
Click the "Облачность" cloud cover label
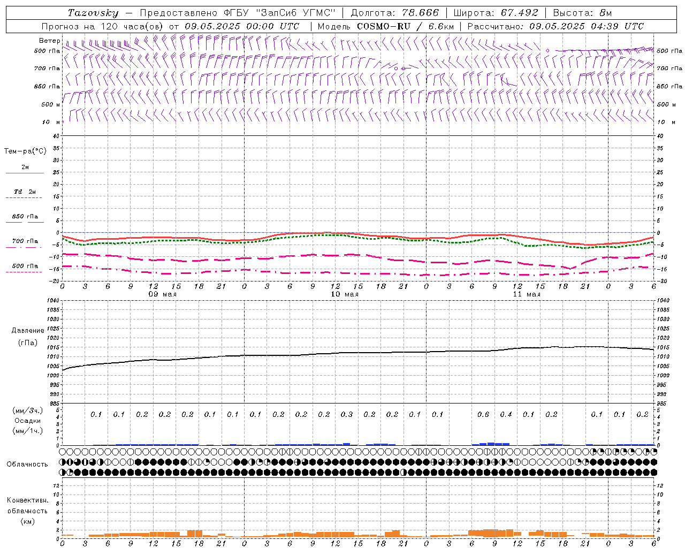pos(27,464)
